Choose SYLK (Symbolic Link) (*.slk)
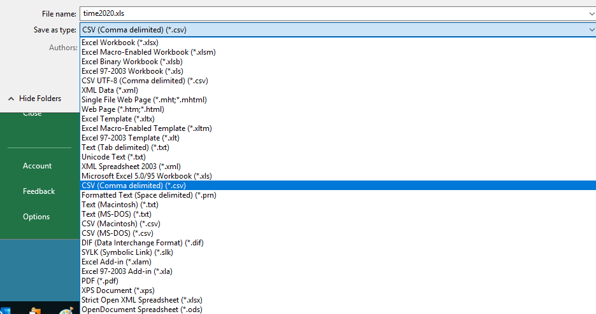The width and height of the screenshot is (596, 314). tap(338, 252)
